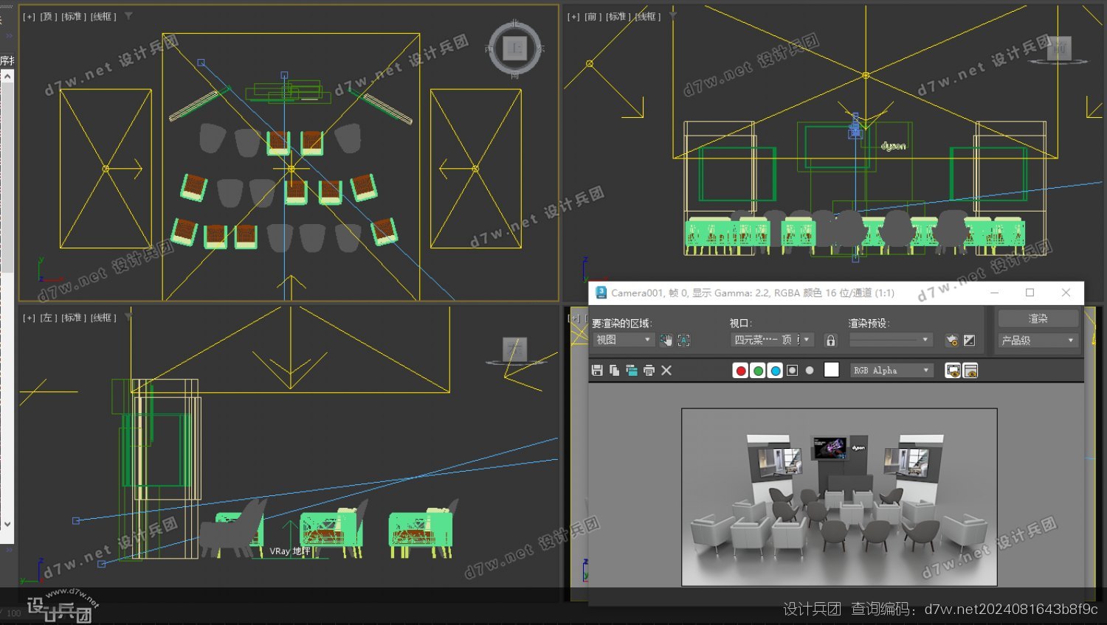Viewport: 1107px width, 625px height.
Task: Clear the rendered frame with X icon
Action: tap(666, 371)
